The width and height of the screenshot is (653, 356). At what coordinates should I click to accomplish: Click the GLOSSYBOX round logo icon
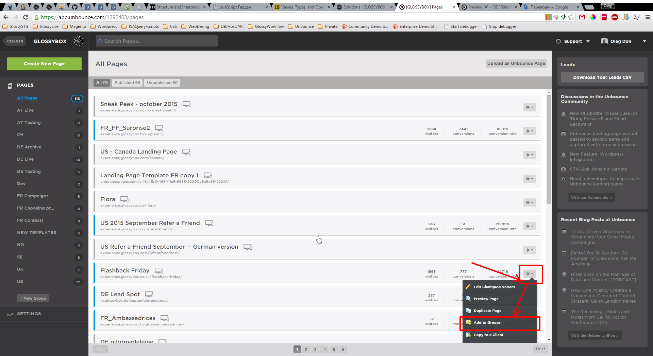[79, 41]
